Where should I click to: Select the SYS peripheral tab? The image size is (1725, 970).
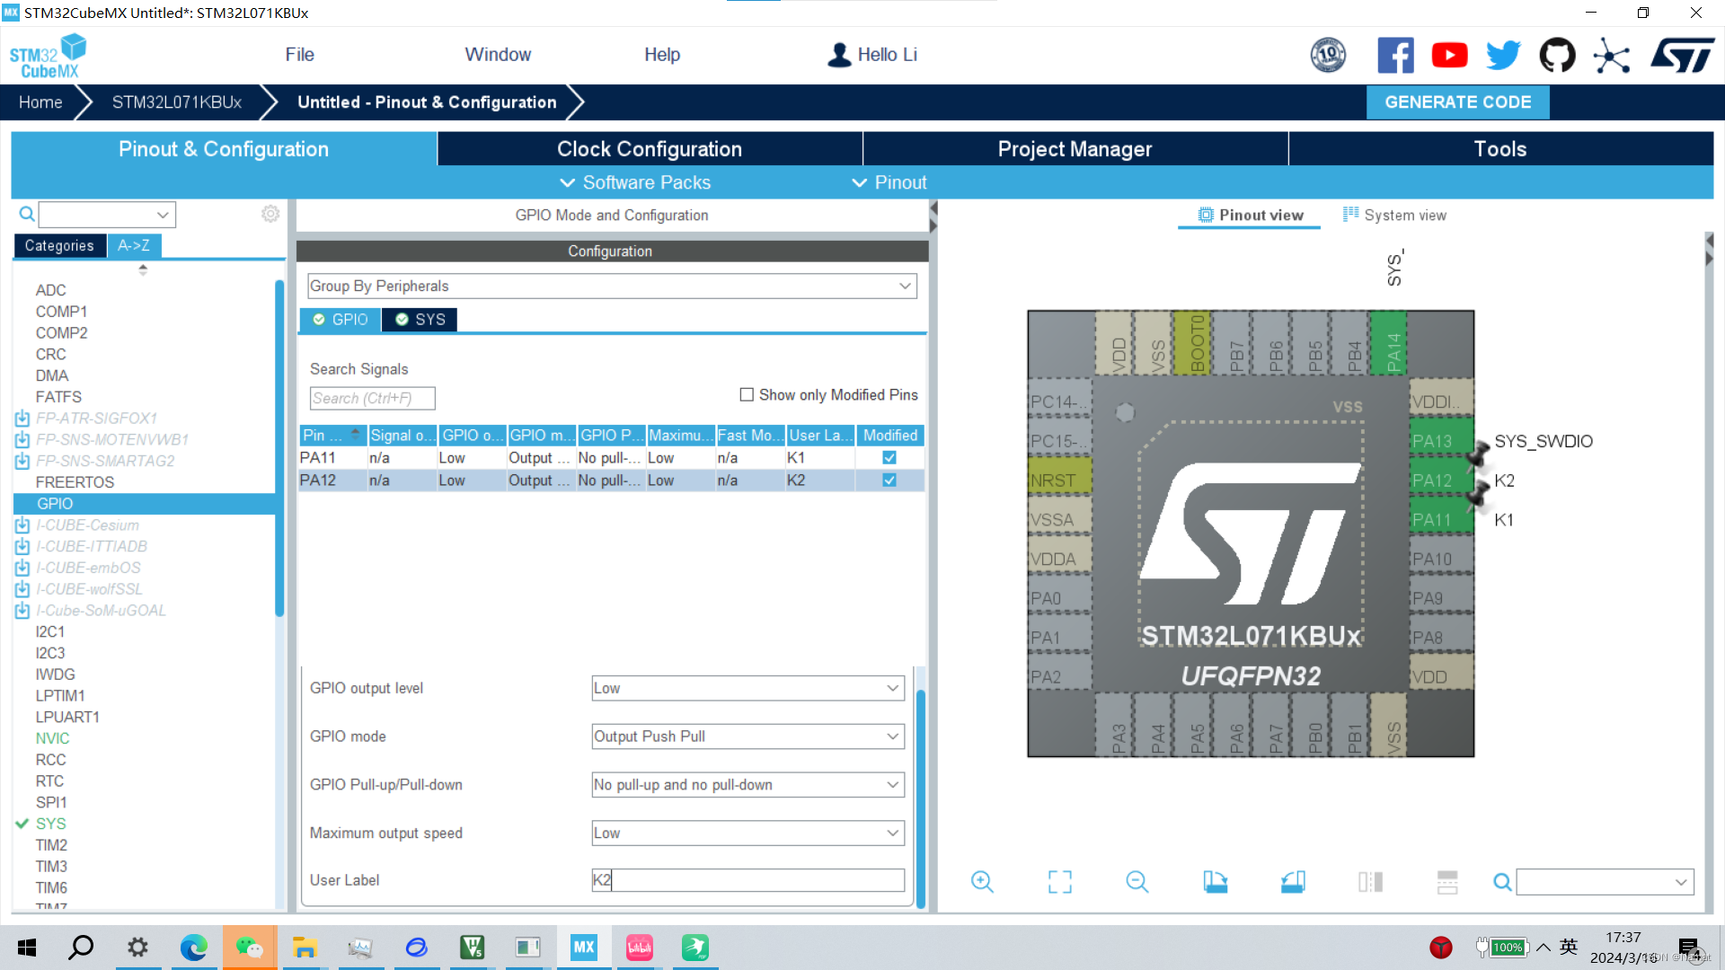420,320
